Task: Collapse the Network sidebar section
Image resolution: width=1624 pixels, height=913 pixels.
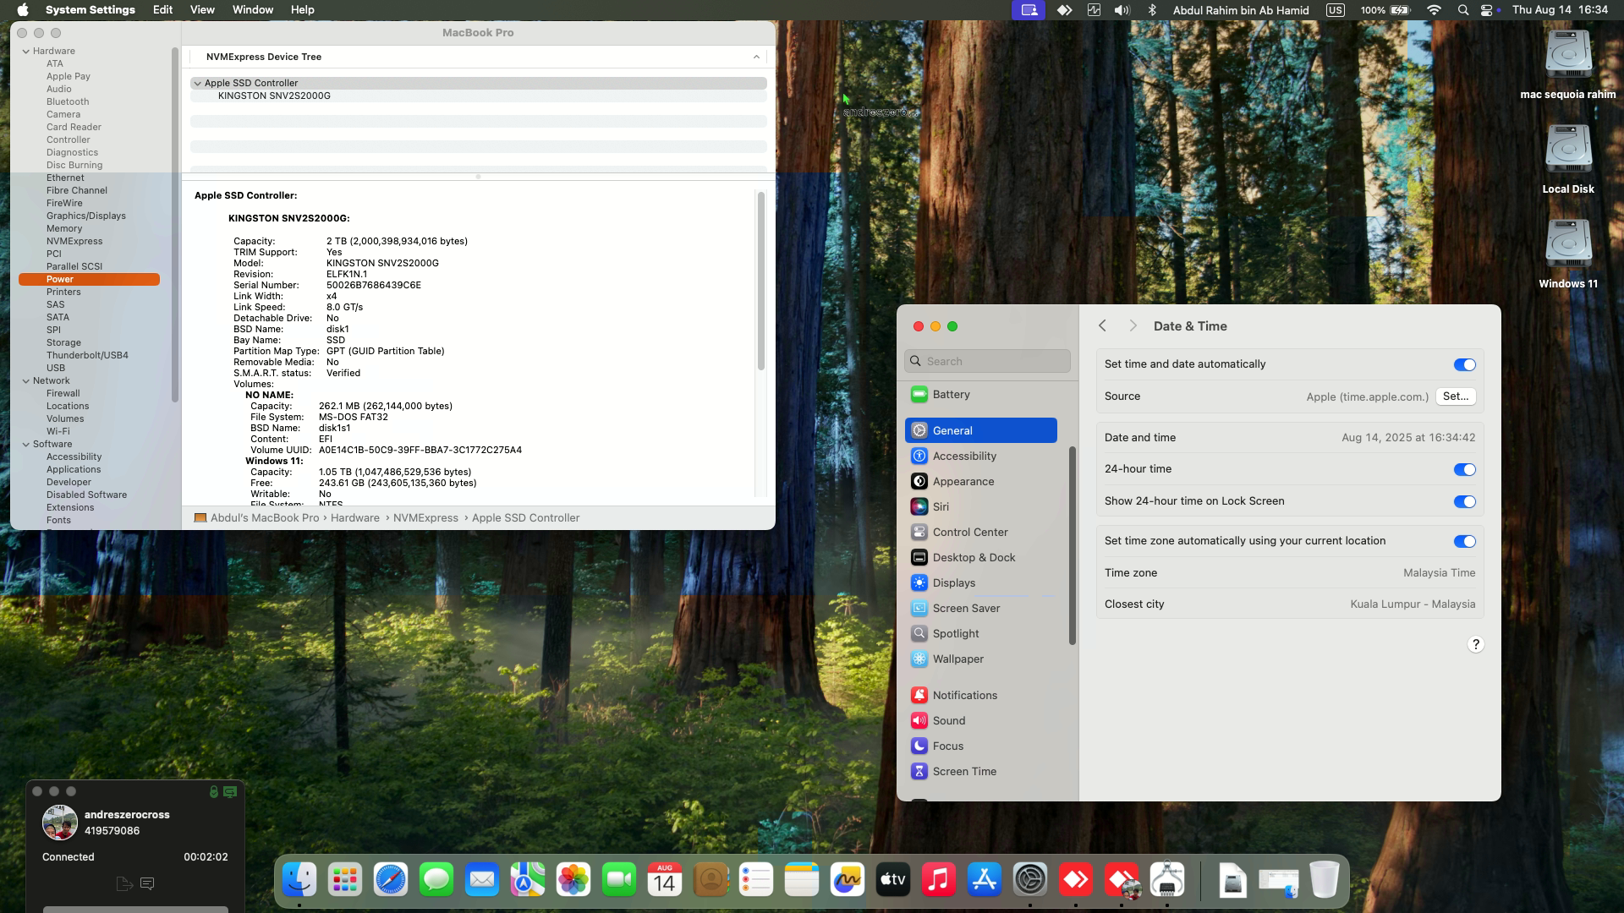Action: pyautogui.click(x=25, y=381)
